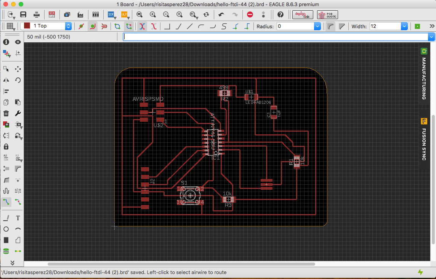The height and width of the screenshot is (279, 436).
Task: Click the PCB Quote button
Action: click(327, 15)
